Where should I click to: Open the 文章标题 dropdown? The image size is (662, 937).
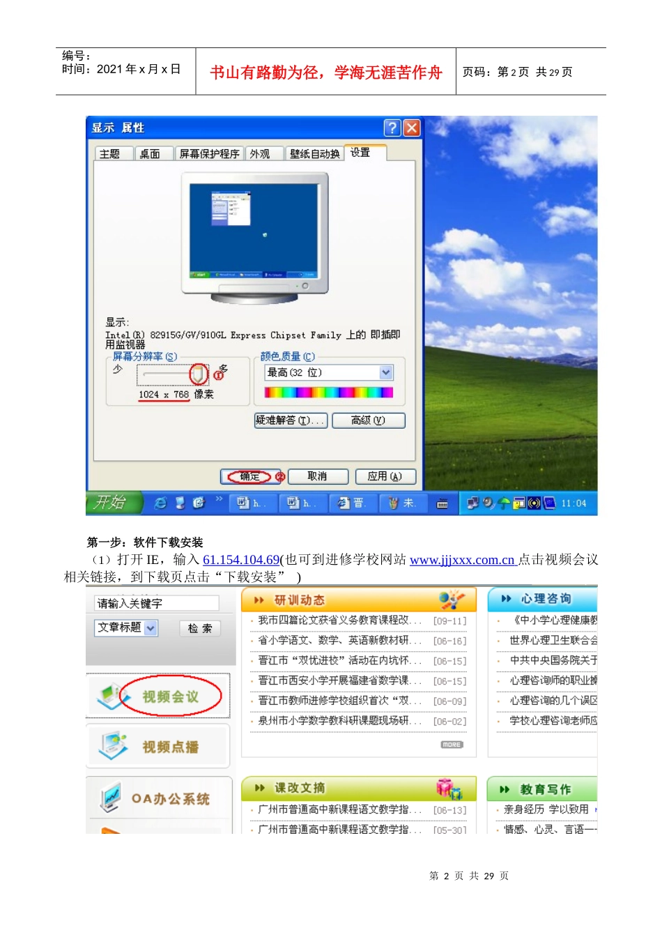(126, 627)
